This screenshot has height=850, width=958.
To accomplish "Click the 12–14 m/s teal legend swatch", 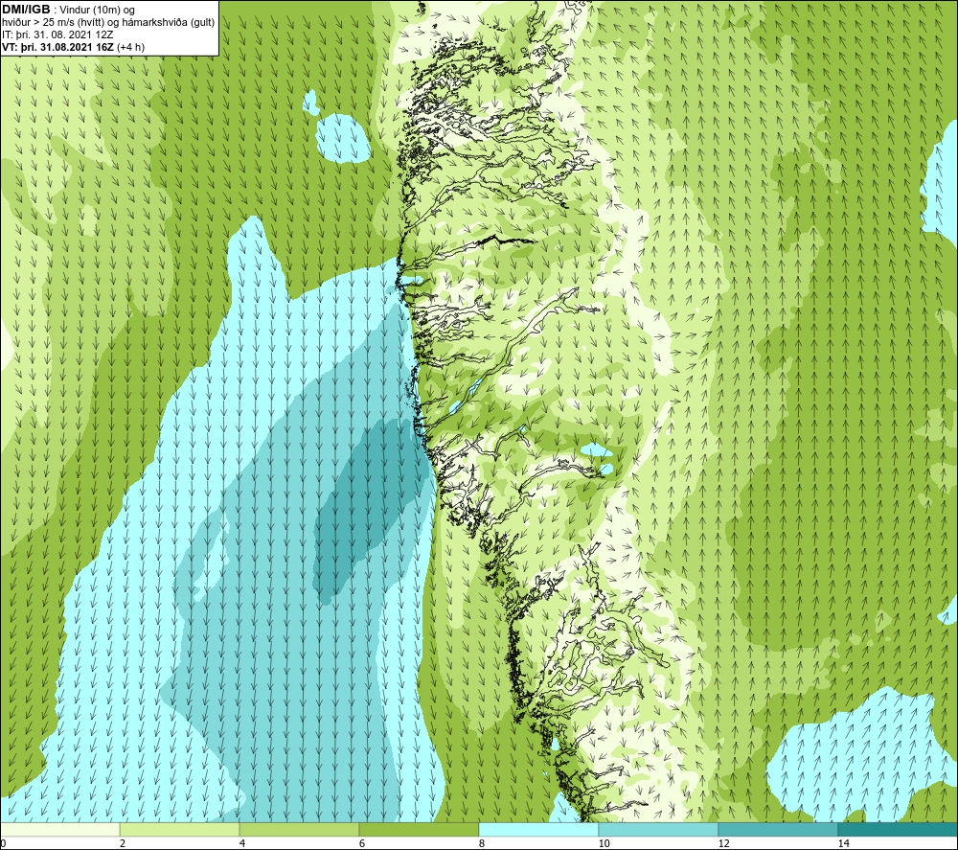I will tap(778, 829).
